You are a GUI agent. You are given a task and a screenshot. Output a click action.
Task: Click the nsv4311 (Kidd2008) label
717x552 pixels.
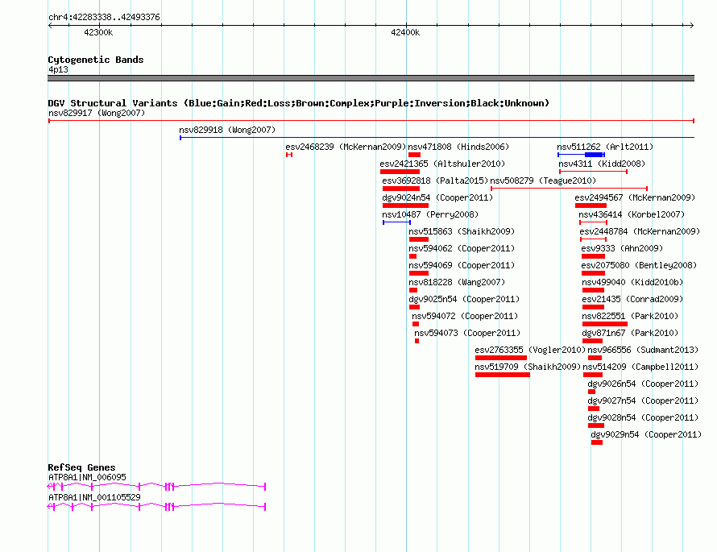[x=602, y=164]
